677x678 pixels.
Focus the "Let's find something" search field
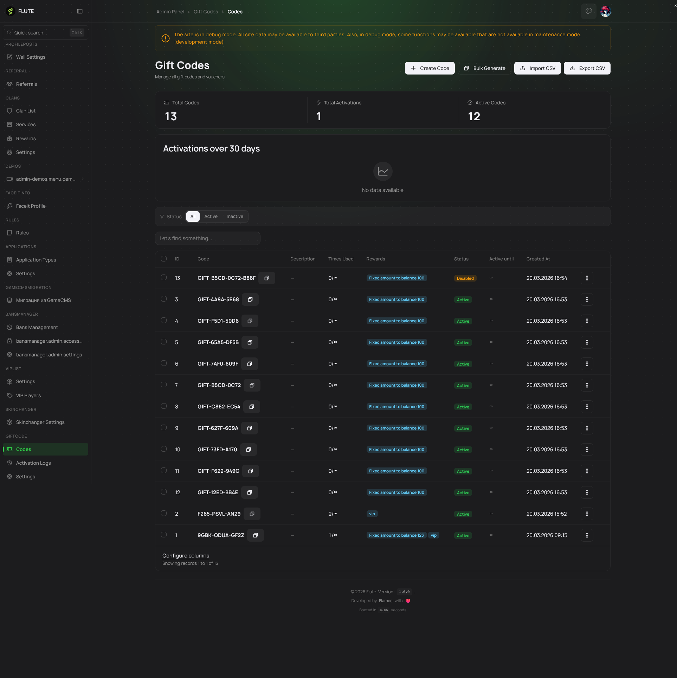[x=207, y=238]
